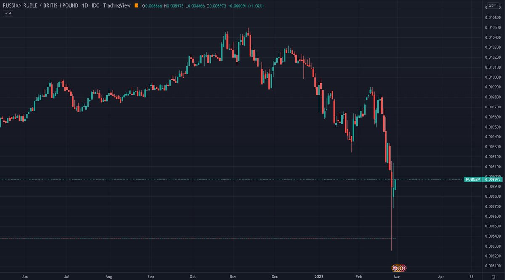
Task: Click the low value L0.008866
Action: pos(195,6)
